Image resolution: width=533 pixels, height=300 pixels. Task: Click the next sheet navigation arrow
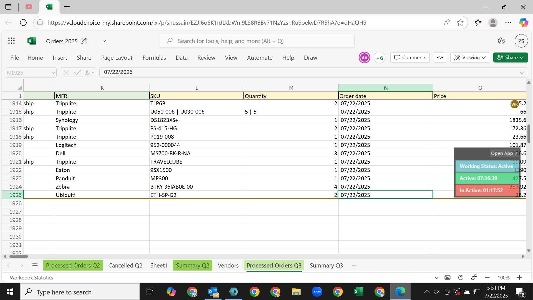[x=22, y=265]
